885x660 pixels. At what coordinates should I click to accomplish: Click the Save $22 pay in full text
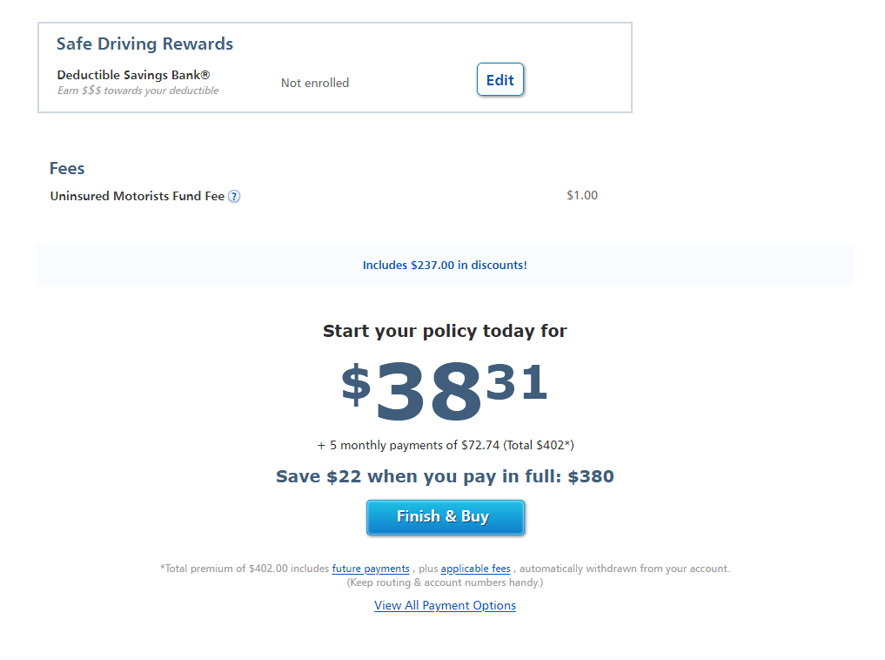(445, 476)
